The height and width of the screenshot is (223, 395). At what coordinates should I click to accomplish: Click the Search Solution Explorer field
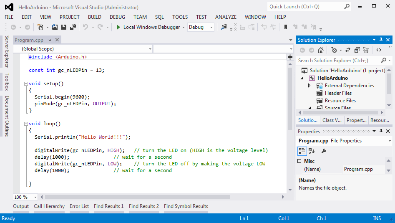(339, 61)
